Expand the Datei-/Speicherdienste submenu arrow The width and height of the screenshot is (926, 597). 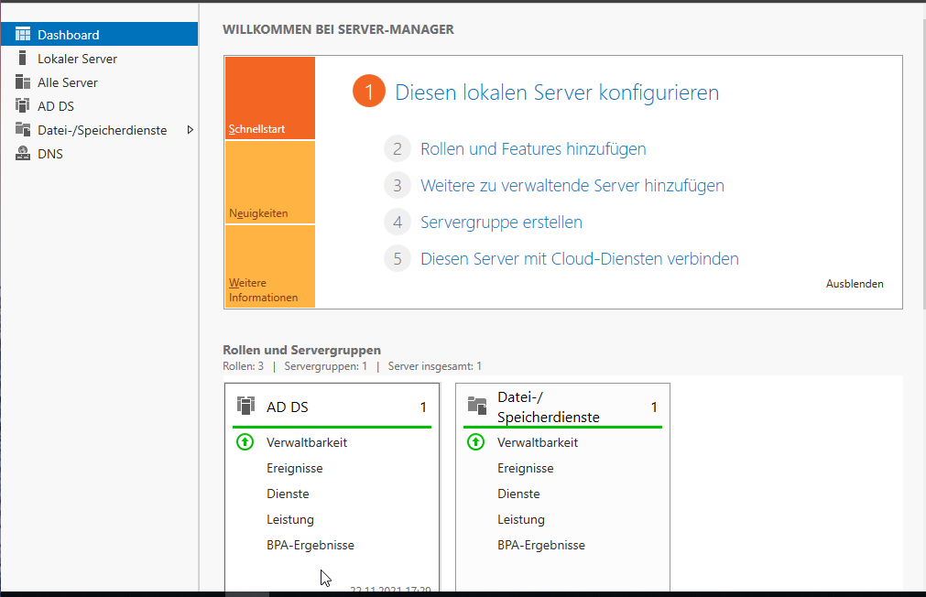point(190,130)
